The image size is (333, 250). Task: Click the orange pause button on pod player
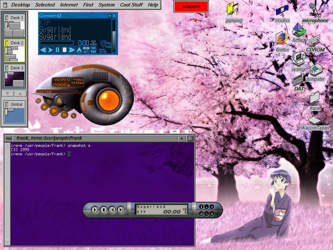(x=64, y=115)
